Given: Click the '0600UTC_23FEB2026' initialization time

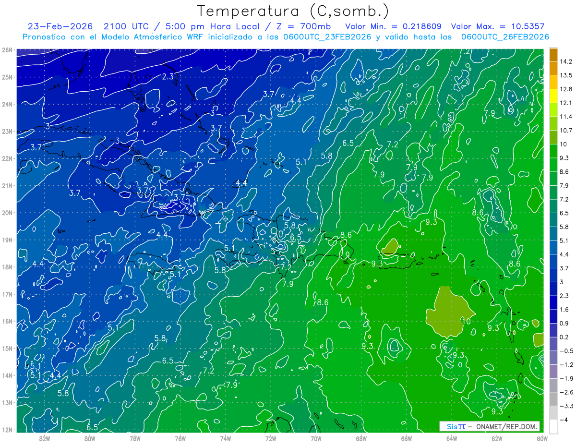Looking at the screenshot, I should pyautogui.click(x=326, y=37).
